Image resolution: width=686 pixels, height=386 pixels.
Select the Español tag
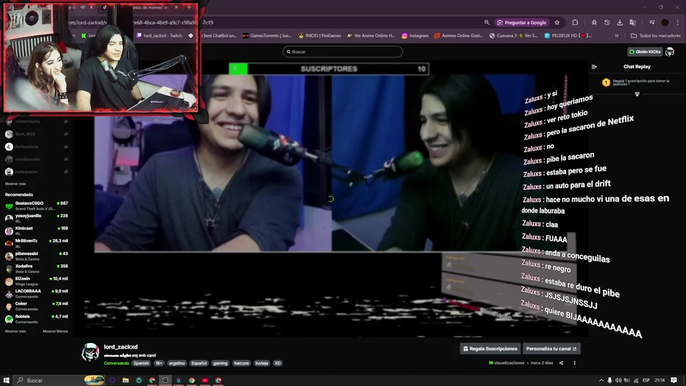tap(199, 363)
